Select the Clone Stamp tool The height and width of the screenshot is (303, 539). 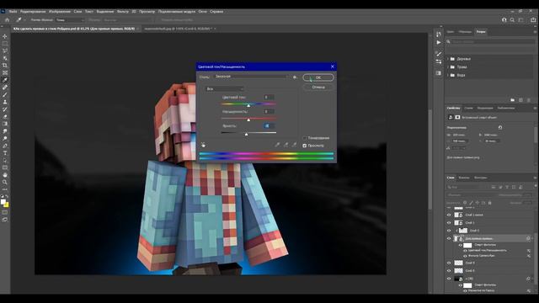pos(5,102)
